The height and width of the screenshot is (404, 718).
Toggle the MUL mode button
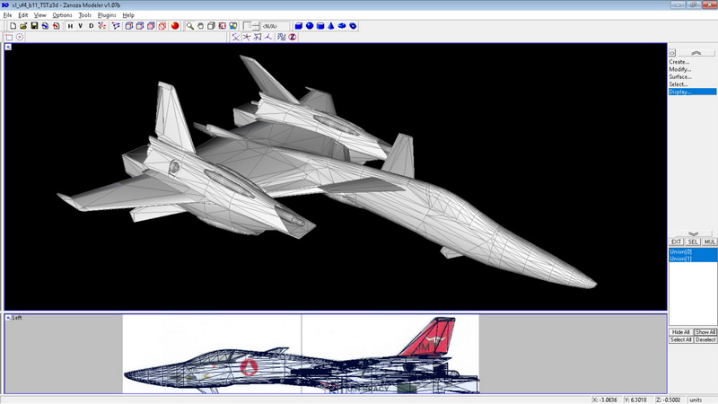[710, 242]
